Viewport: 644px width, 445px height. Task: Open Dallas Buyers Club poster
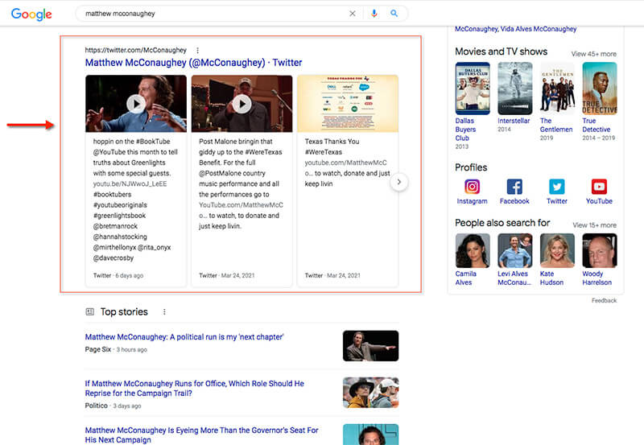(x=473, y=89)
